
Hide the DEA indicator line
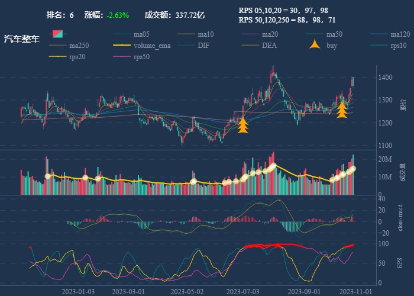pos(250,46)
